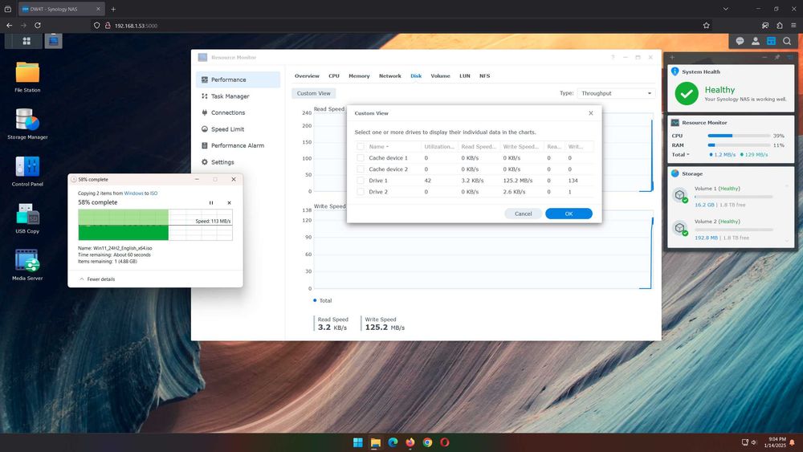Select the Resource Monitor taskbar icon in DSM
803x452 pixels.
click(x=53, y=41)
